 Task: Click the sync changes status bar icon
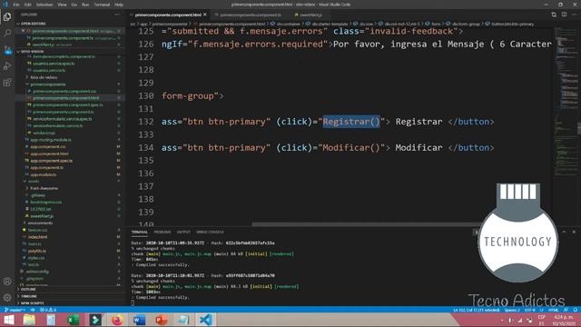point(33,310)
